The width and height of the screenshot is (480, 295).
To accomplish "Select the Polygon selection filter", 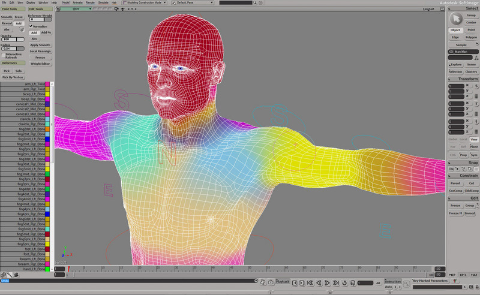I will click(471, 37).
